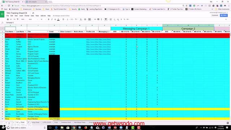
Task: Open the Insert menu
Action: [21, 16]
